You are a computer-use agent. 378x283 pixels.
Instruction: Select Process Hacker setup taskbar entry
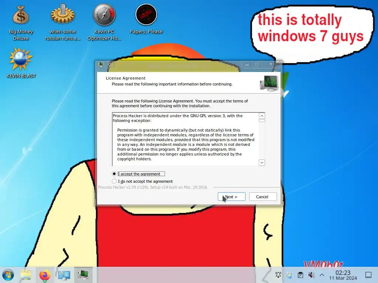click(83, 275)
